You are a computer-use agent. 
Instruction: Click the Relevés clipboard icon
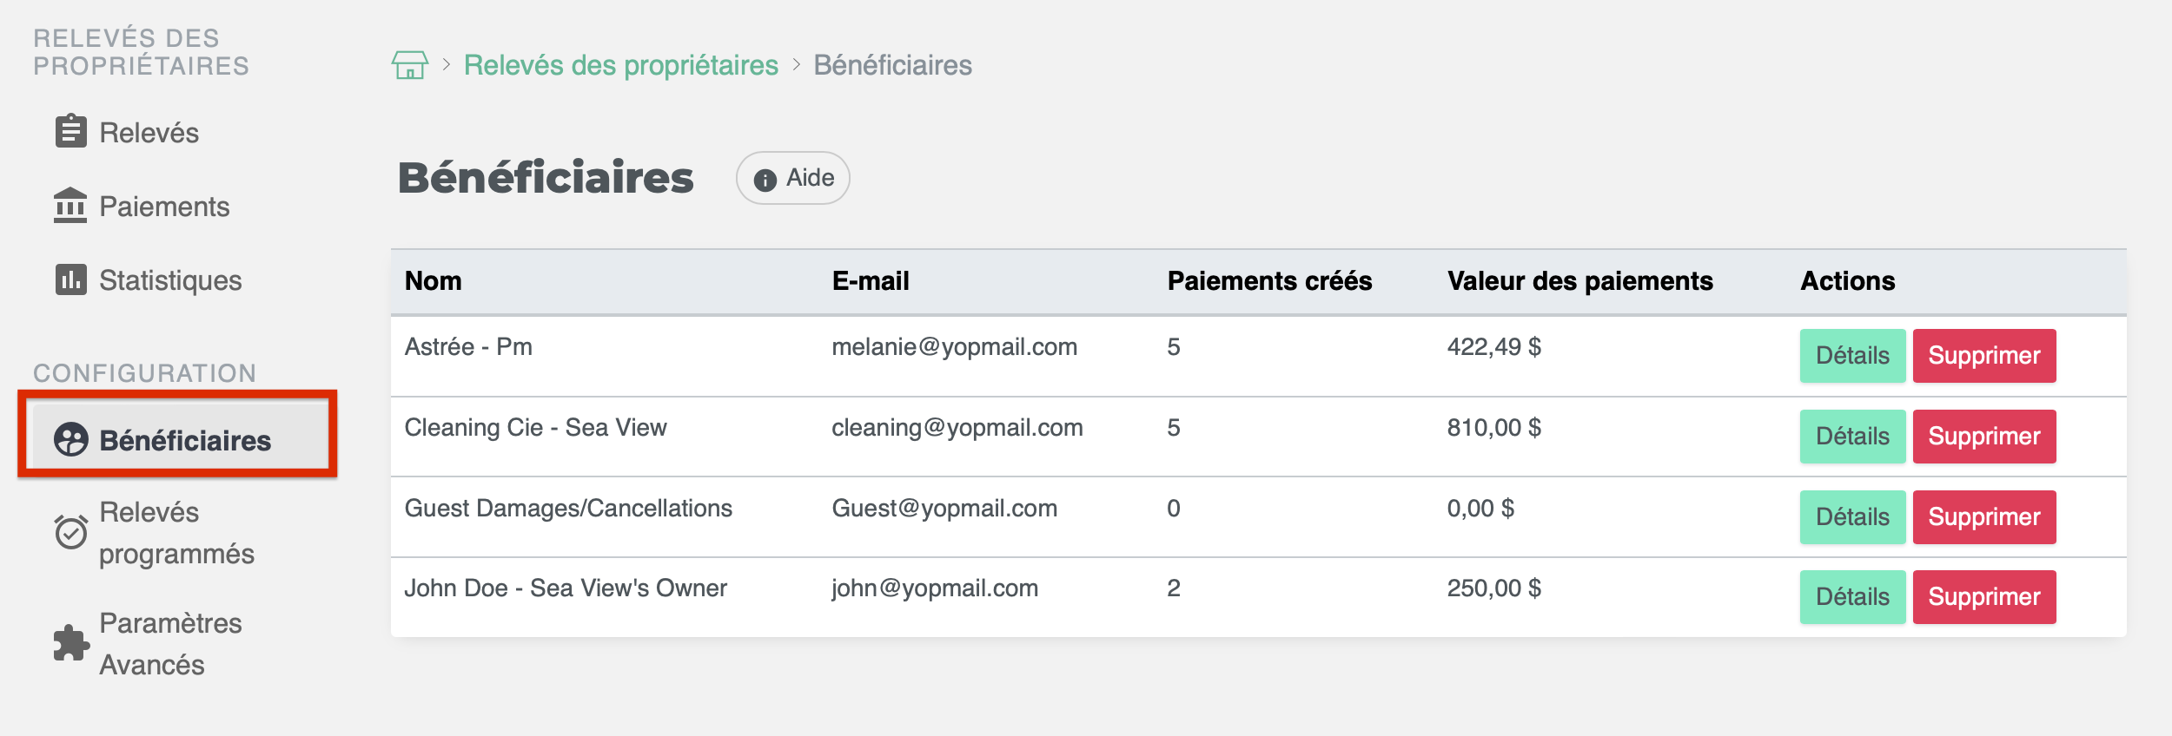70,132
